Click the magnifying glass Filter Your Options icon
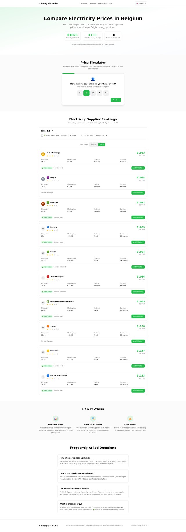The width and height of the screenshot is (186, 532). tap(93, 418)
